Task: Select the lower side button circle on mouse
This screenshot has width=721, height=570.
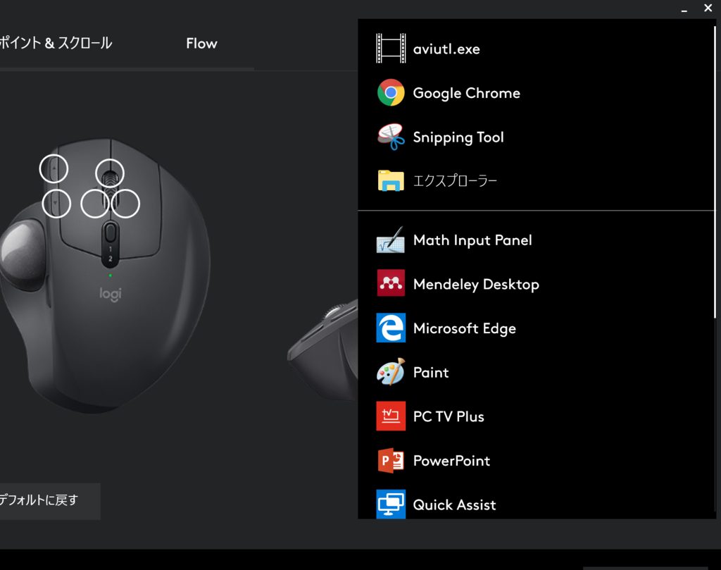Action: (56, 204)
